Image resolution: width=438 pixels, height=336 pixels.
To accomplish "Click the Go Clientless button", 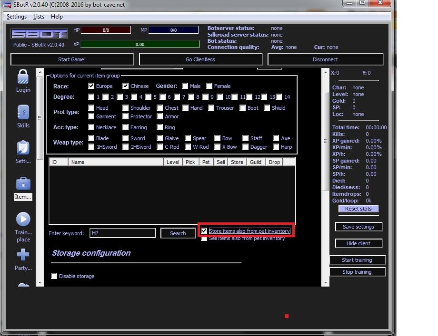I will pos(200,59).
